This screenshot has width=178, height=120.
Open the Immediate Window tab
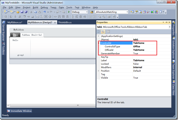click(x=19, y=111)
